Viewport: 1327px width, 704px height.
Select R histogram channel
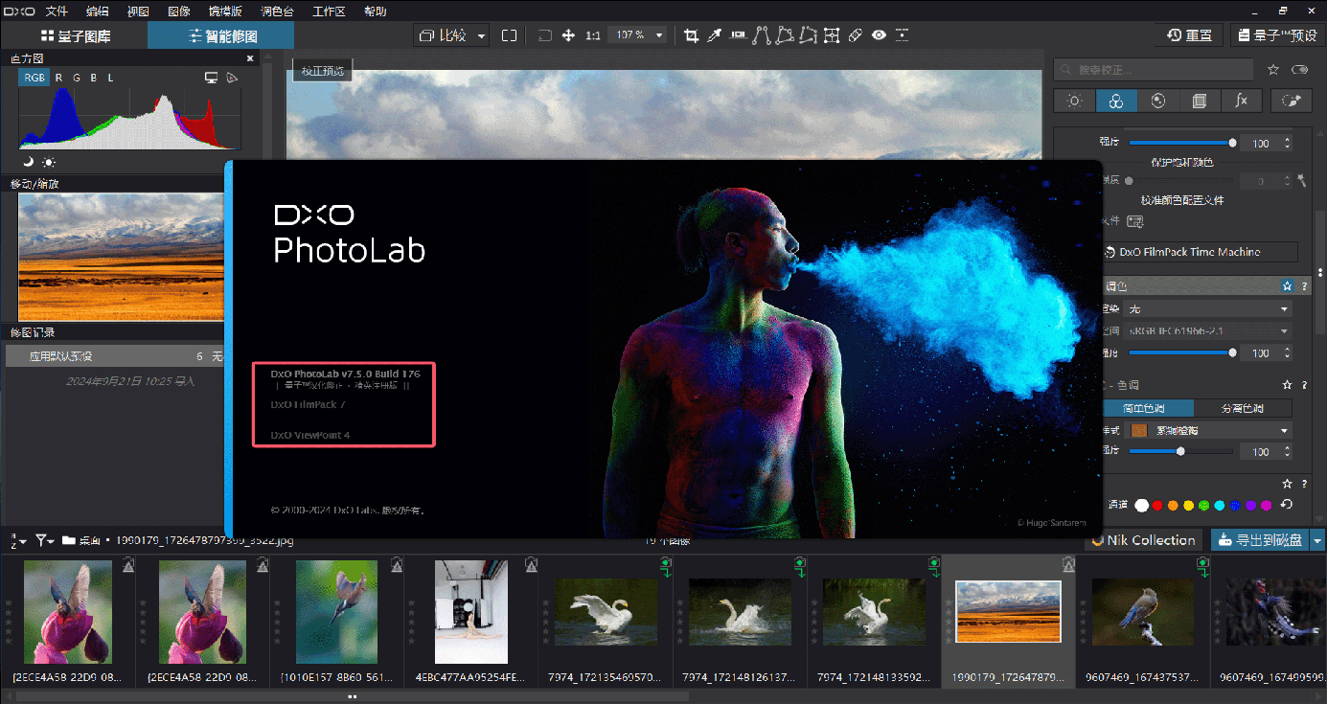click(x=59, y=78)
